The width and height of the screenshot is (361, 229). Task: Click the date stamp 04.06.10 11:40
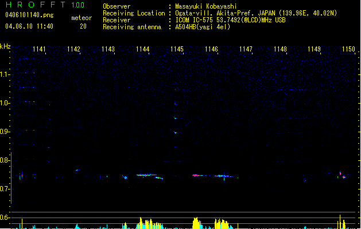[x=29, y=26]
